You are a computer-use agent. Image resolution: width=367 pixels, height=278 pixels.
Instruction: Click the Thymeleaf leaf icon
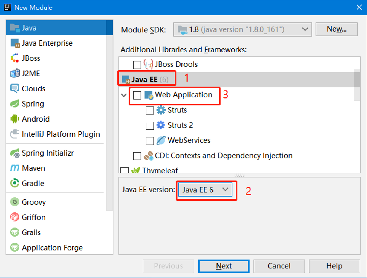(x=136, y=170)
